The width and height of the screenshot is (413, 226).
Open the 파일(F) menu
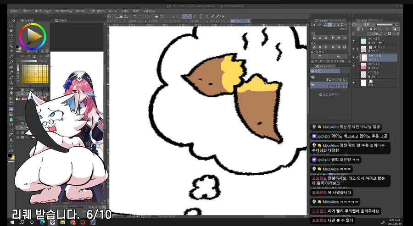14,11
